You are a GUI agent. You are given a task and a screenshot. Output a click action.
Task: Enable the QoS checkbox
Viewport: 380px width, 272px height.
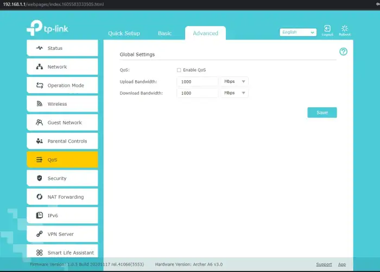click(179, 70)
